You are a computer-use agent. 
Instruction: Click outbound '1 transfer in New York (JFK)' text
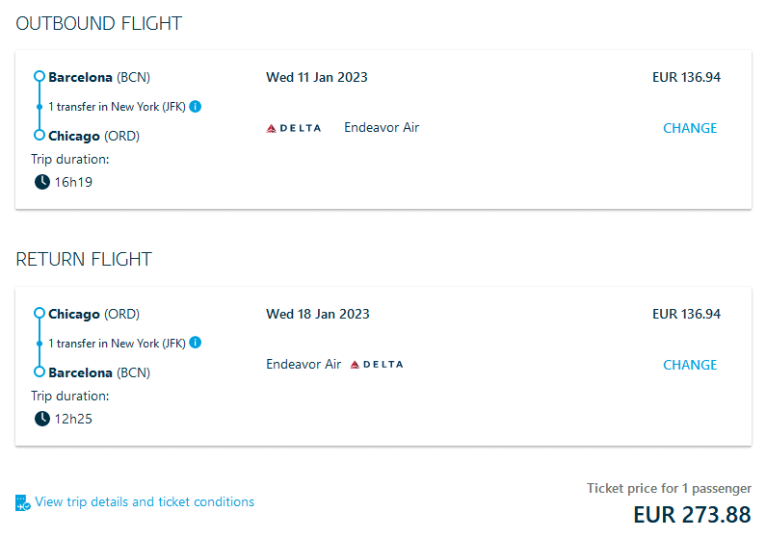(117, 107)
